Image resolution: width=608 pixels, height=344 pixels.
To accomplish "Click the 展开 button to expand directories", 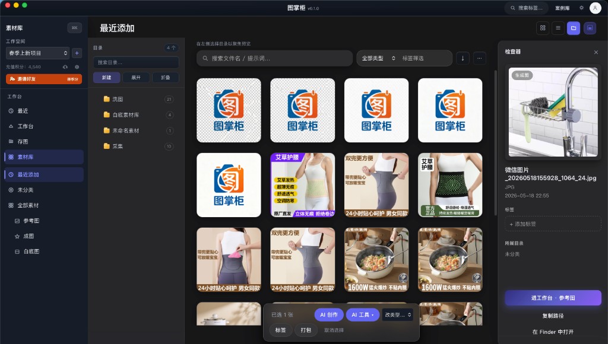I will tap(136, 78).
